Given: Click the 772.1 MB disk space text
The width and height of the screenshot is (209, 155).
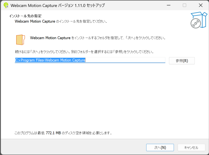Looking at the screenshot, I should pyautogui.click(x=53, y=133).
